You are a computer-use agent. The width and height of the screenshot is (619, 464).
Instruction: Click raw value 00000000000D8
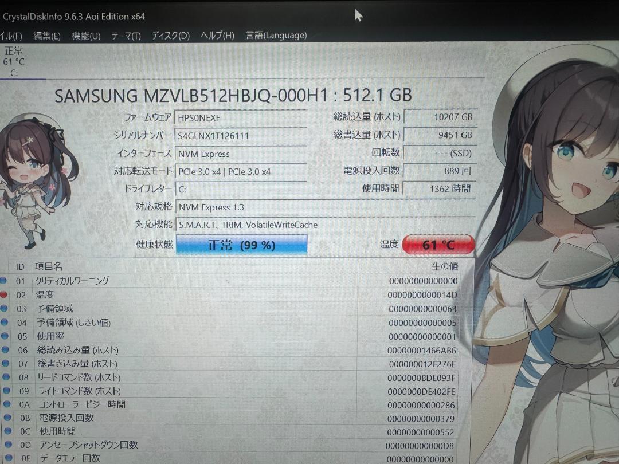420,446
